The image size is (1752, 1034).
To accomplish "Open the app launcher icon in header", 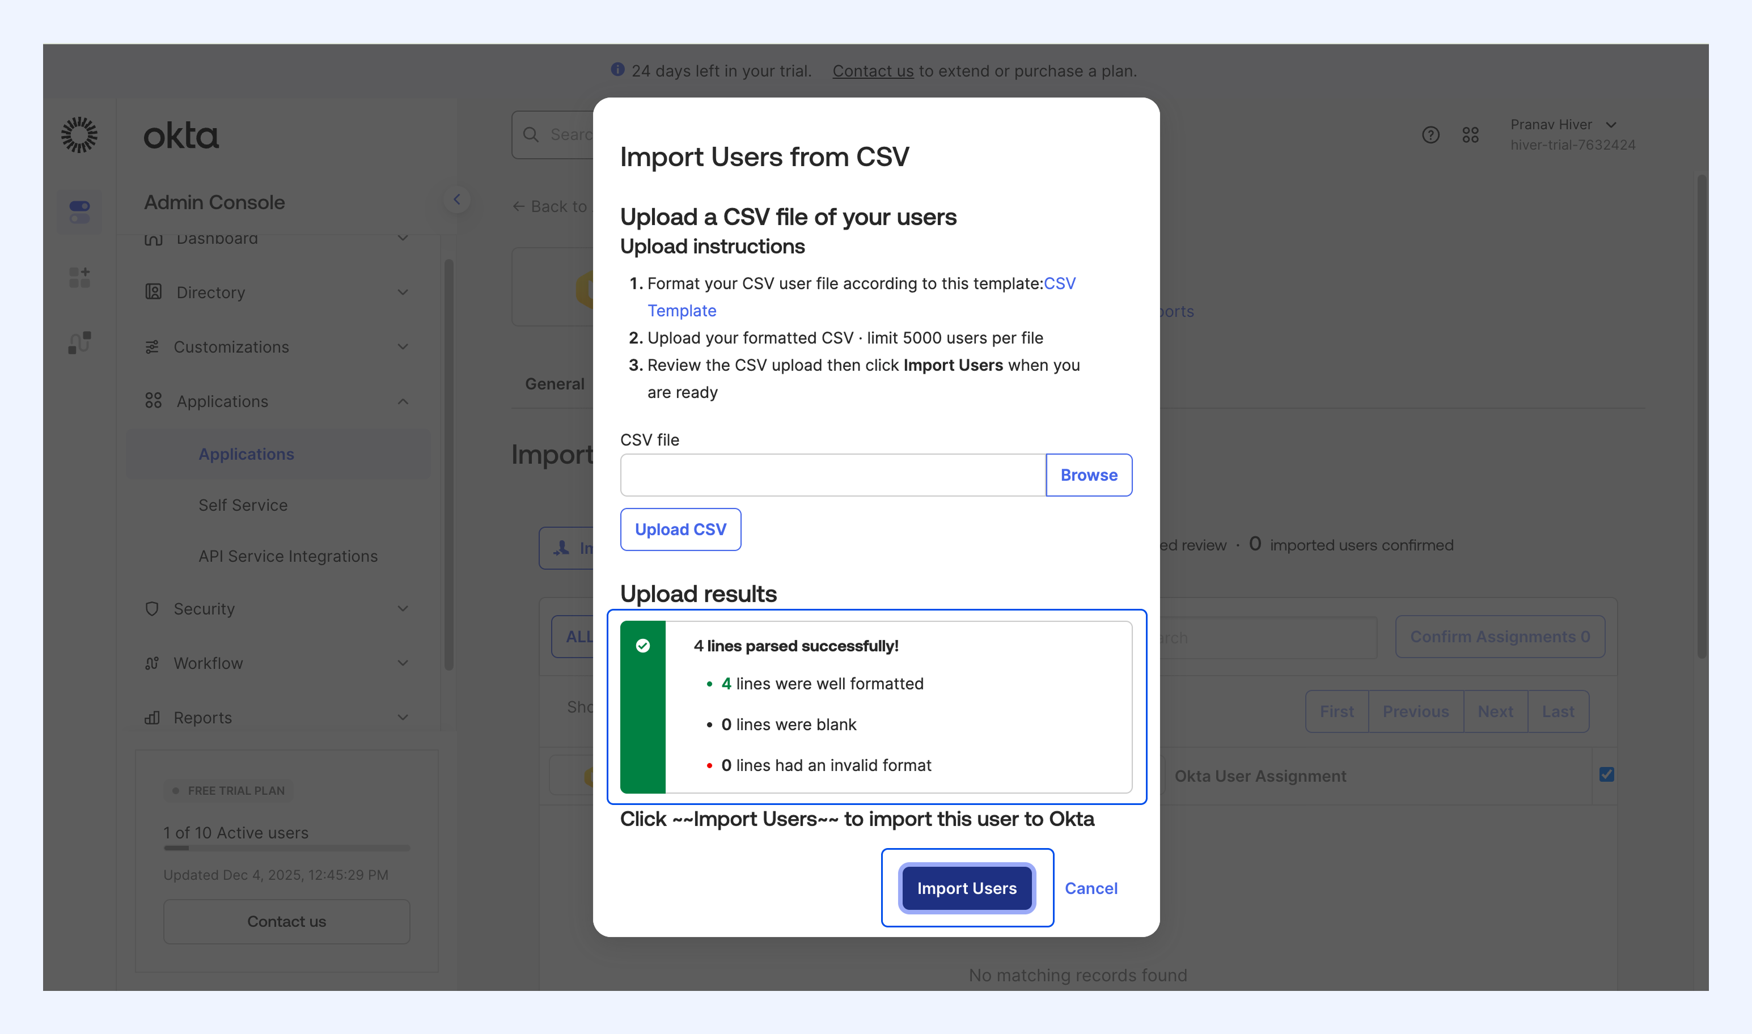I will coord(1470,134).
